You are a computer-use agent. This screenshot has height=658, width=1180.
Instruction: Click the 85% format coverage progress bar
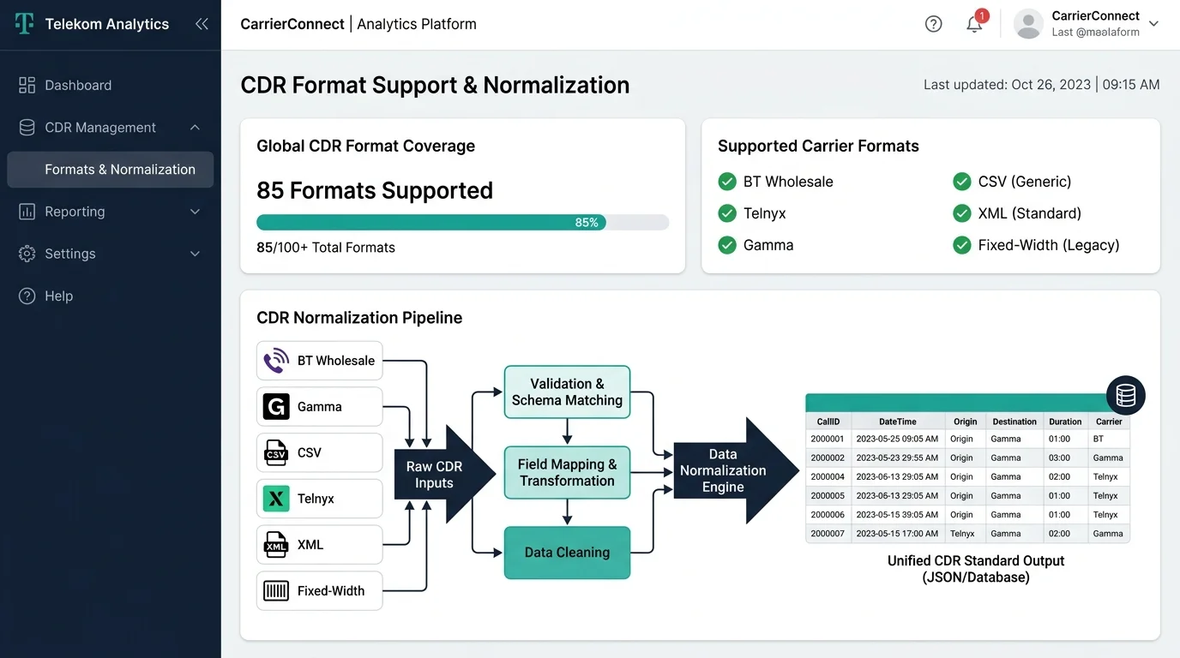462,222
